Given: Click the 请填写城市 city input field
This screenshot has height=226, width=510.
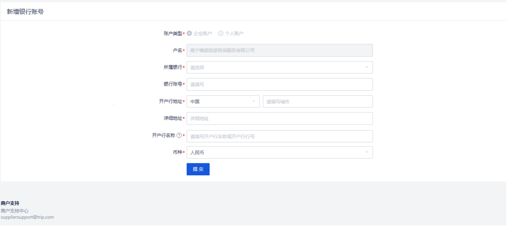Looking at the screenshot, I should [318, 101].
